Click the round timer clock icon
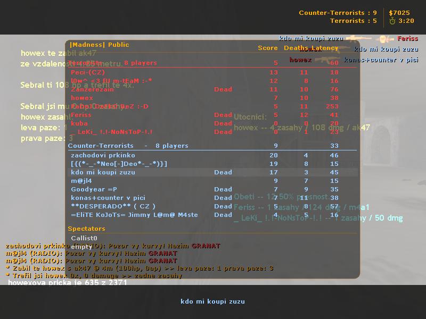 (x=392, y=21)
